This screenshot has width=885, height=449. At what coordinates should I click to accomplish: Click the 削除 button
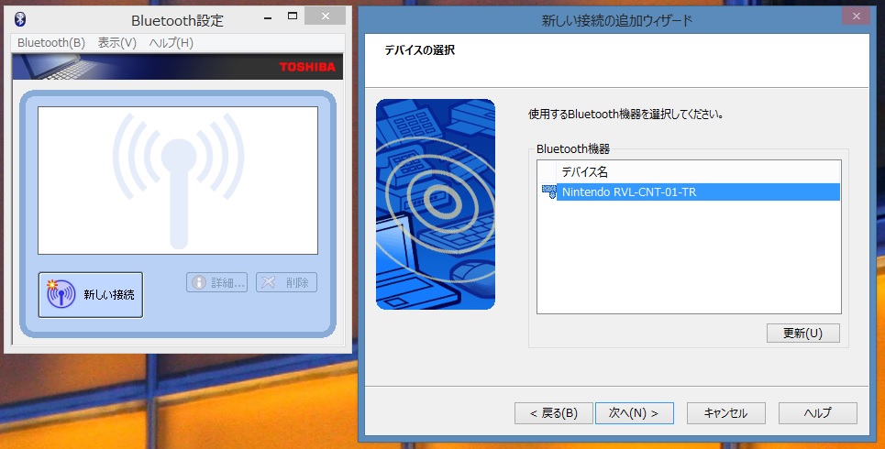(x=286, y=282)
